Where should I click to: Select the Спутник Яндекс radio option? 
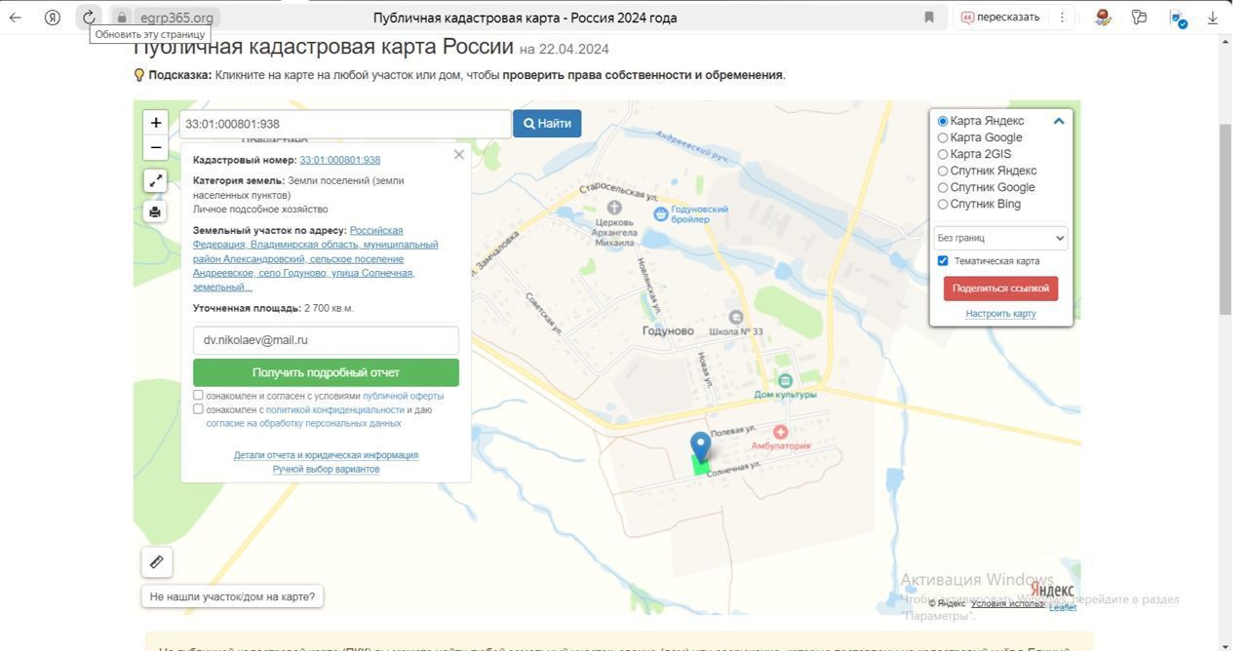click(x=943, y=171)
